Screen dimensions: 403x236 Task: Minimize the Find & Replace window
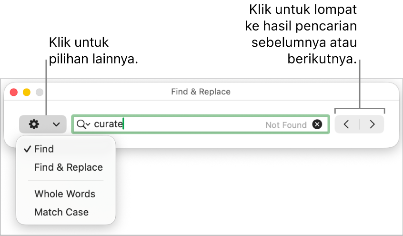(x=27, y=92)
